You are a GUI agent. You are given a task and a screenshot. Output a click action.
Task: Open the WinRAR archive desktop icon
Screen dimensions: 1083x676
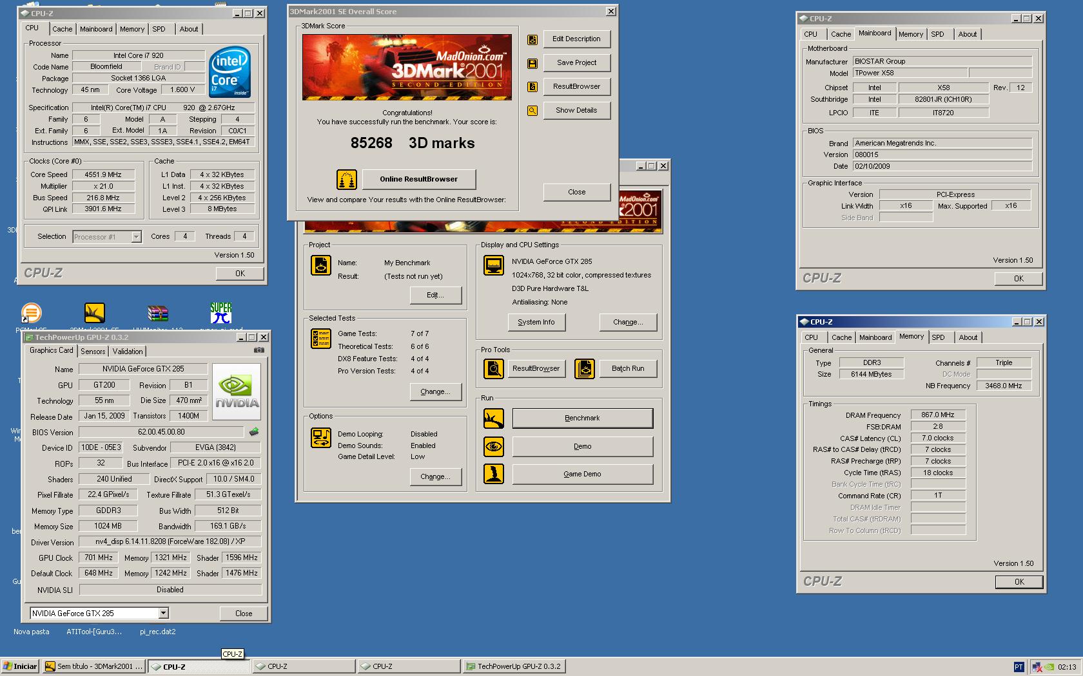pos(158,313)
